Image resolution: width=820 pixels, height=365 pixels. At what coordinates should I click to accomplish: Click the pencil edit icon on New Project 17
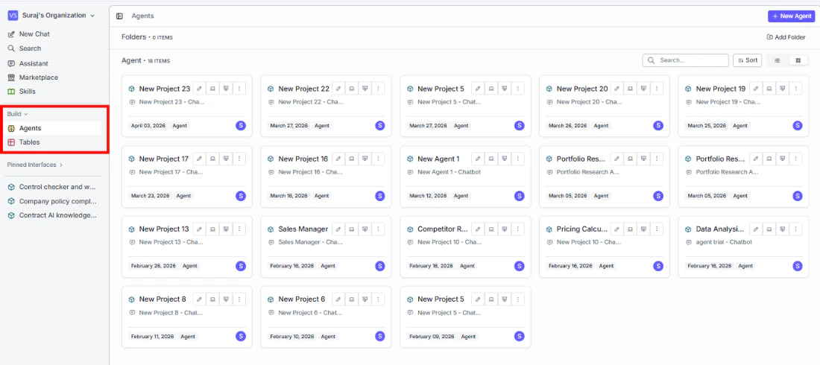(x=200, y=159)
